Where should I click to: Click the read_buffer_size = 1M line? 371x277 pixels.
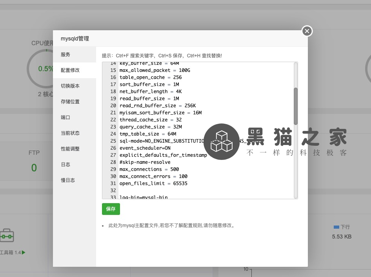point(149,99)
